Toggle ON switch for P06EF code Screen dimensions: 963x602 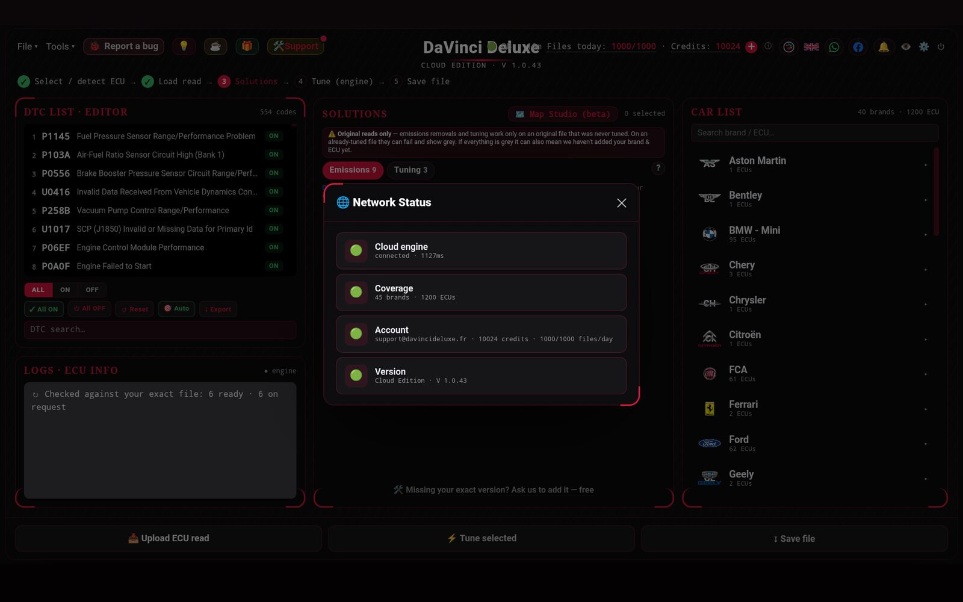click(274, 247)
